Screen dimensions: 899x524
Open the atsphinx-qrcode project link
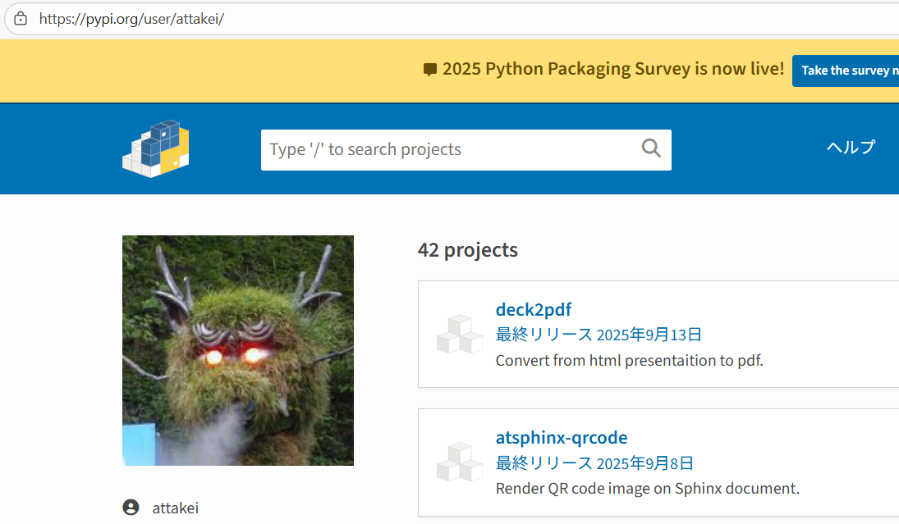pyautogui.click(x=561, y=437)
